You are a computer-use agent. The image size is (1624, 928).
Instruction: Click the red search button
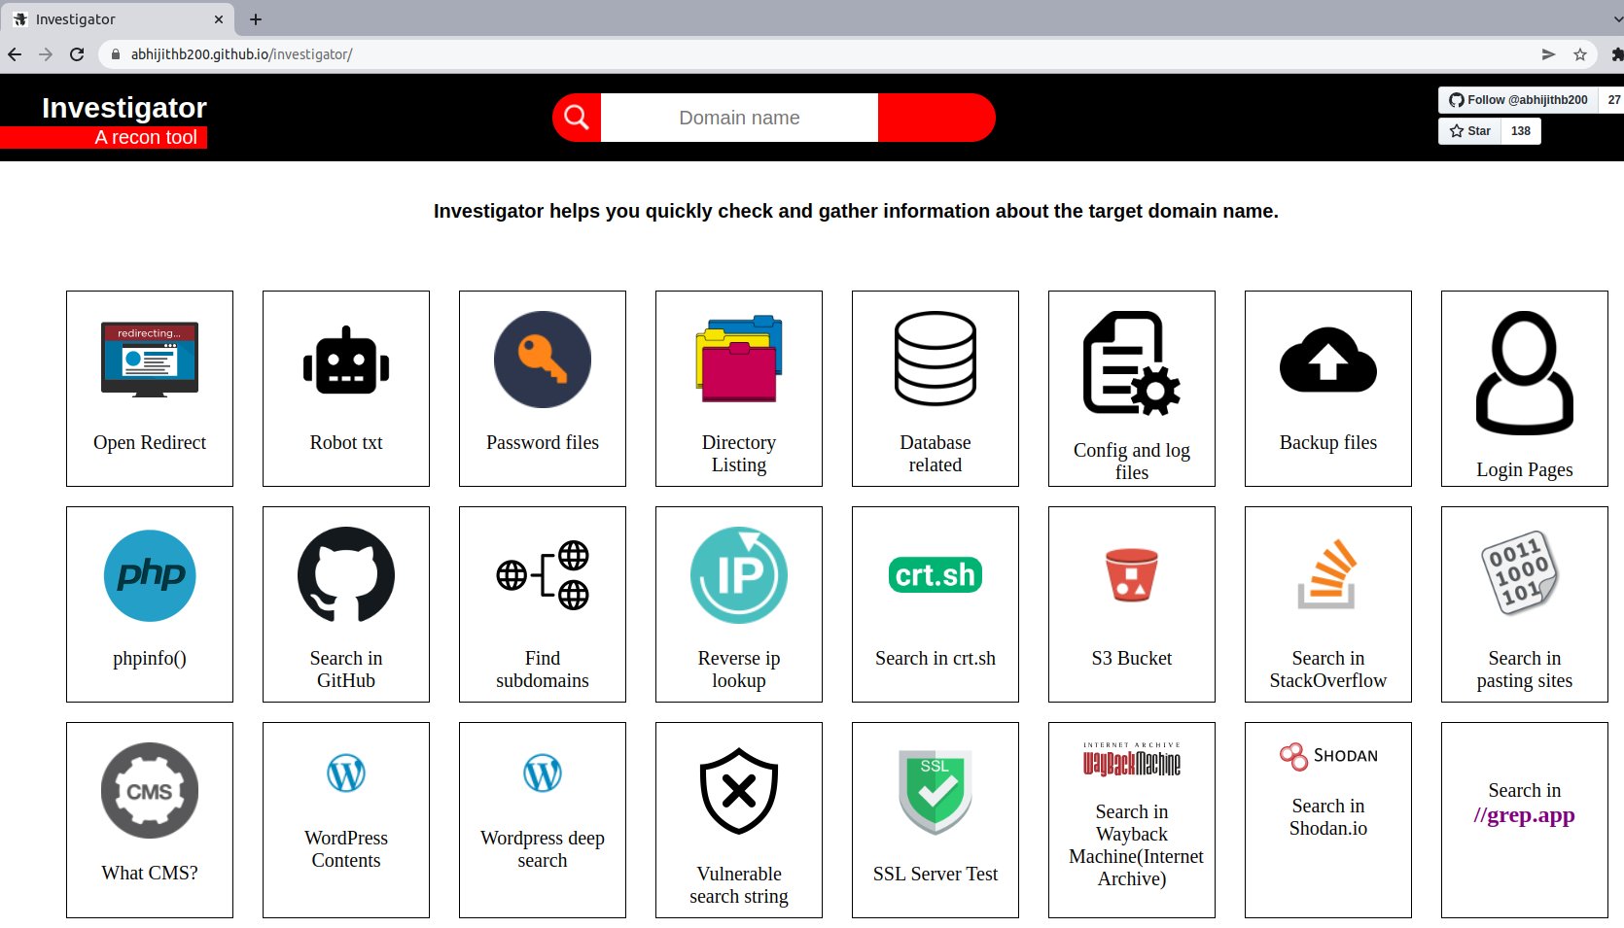tap(936, 117)
